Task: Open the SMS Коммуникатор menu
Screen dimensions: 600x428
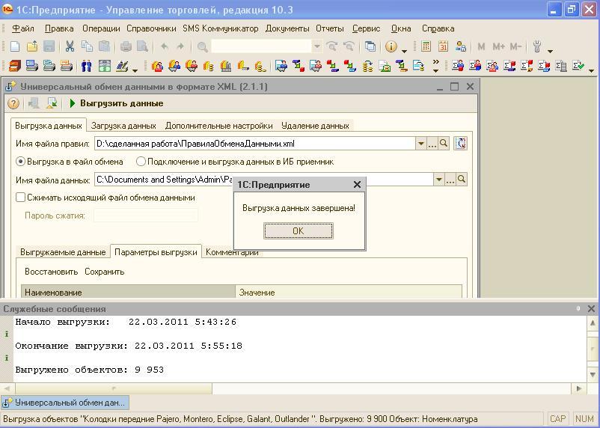Action: click(221, 28)
